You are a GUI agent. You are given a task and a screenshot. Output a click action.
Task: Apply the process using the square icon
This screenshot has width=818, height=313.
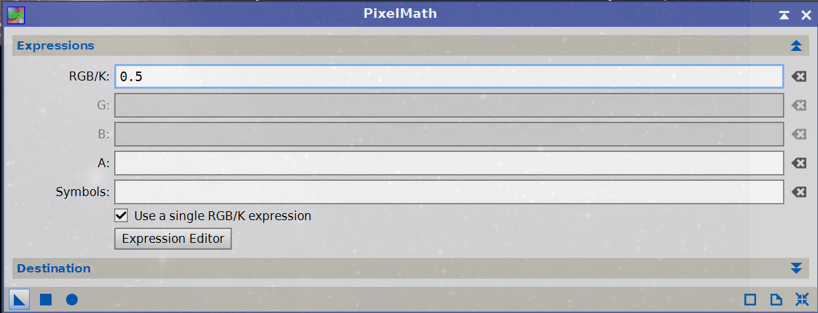[46, 299]
